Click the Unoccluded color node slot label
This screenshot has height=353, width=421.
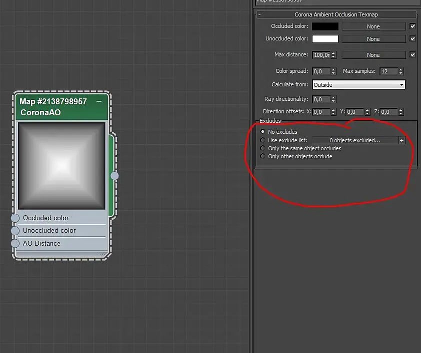(x=49, y=231)
